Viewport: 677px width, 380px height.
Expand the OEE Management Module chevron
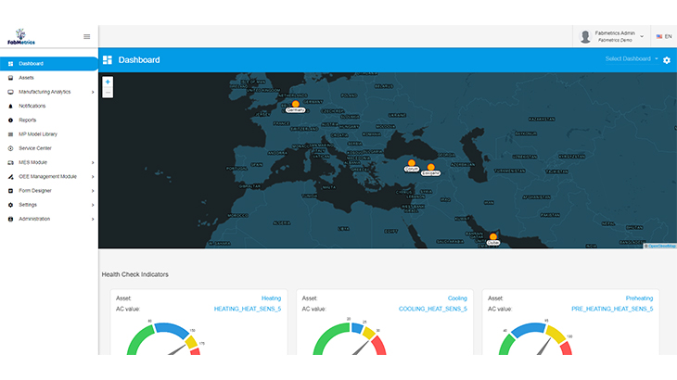[x=93, y=177]
